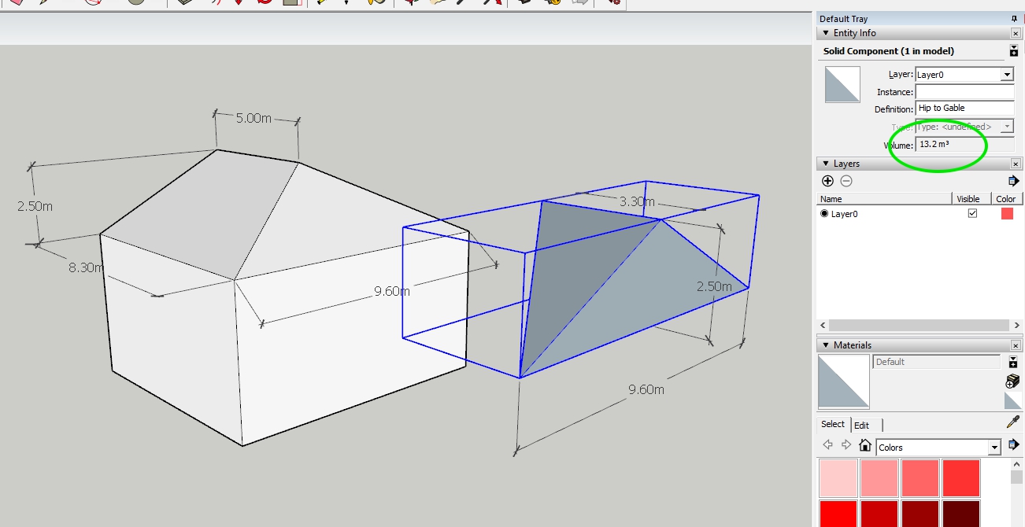Click Layer0 red color swatch

1007,214
